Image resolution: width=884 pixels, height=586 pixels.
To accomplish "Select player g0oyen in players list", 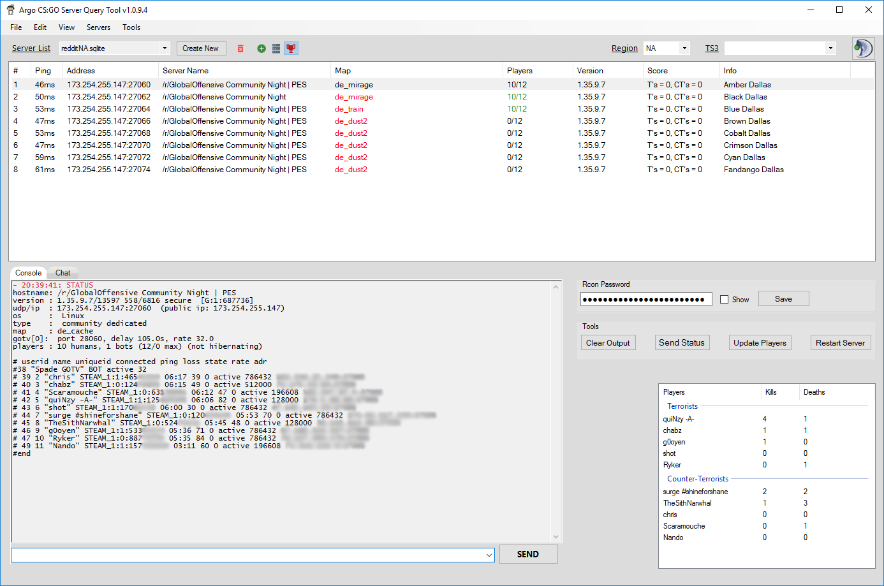I will point(674,442).
